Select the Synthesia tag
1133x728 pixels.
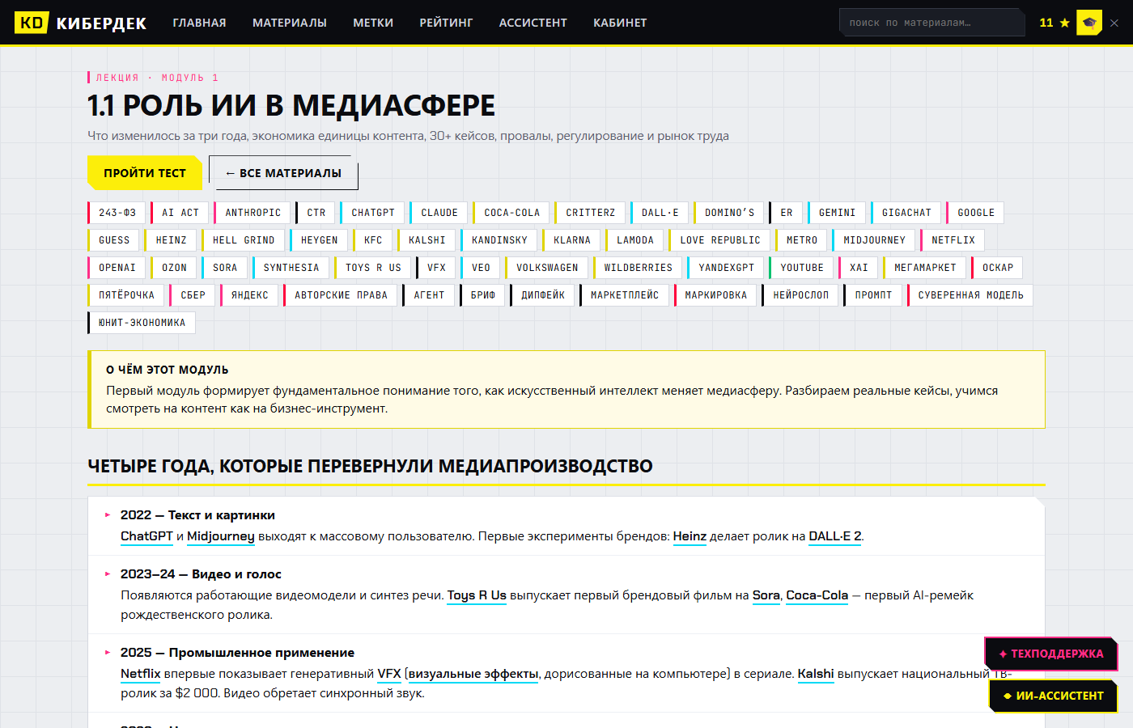(291, 268)
